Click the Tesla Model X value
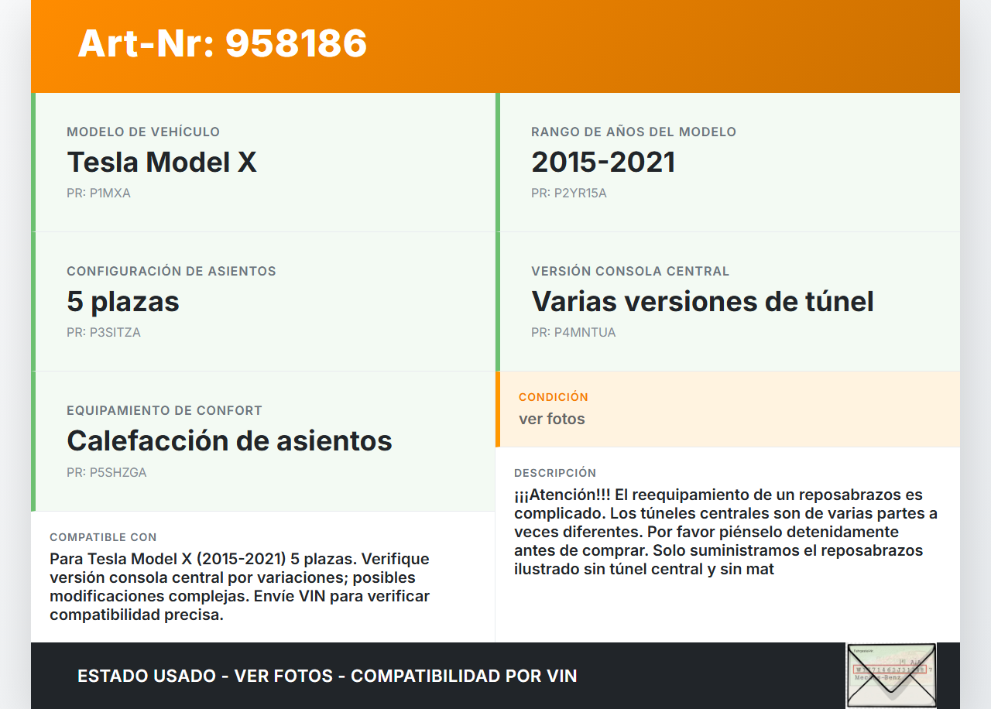The image size is (991, 709). (162, 162)
